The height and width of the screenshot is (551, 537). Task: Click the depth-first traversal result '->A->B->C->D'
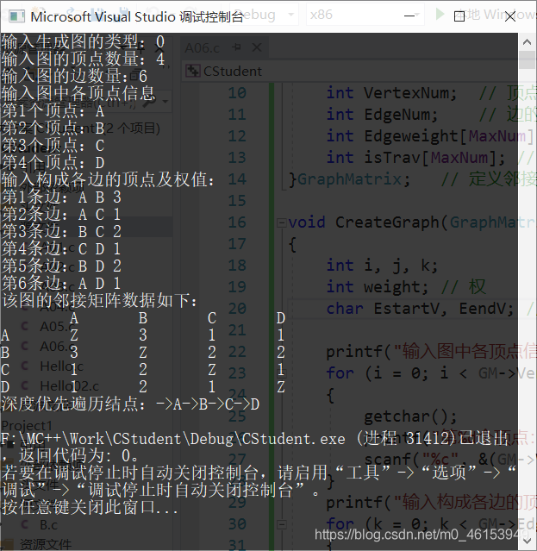coord(208,404)
